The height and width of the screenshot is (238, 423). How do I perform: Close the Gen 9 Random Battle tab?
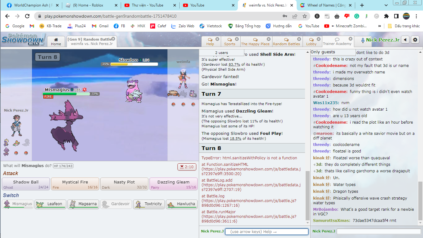pos(113,39)
